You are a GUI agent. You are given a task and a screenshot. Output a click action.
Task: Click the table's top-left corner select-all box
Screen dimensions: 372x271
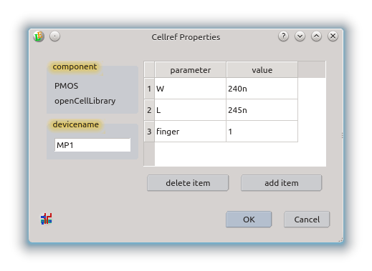149,70
